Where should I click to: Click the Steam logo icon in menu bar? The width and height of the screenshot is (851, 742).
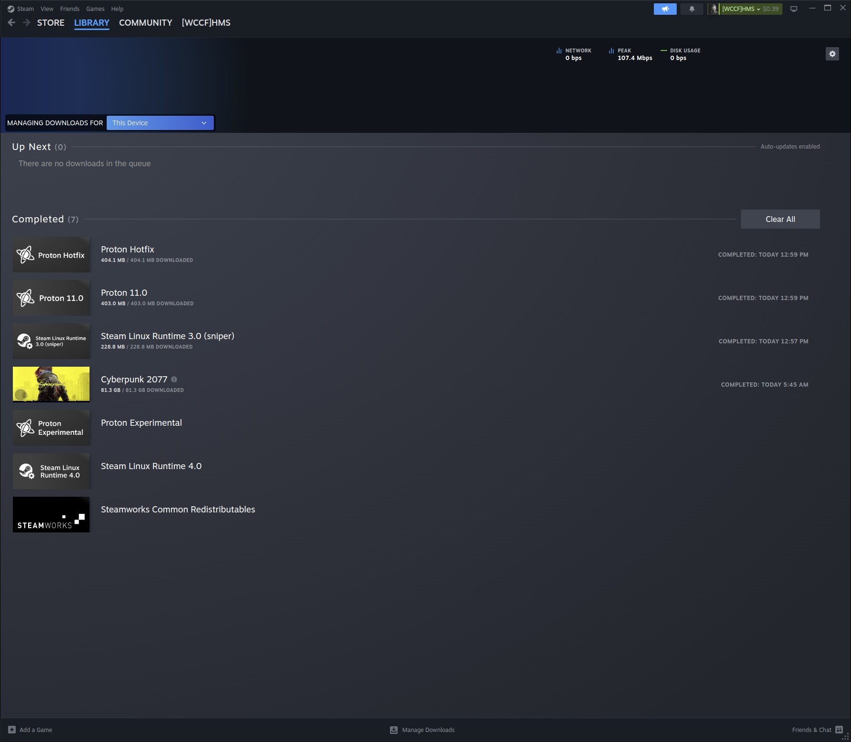coord(11,9)
